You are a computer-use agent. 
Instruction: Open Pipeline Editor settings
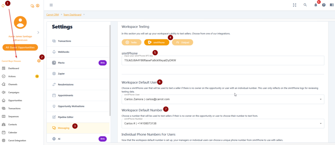78,117
